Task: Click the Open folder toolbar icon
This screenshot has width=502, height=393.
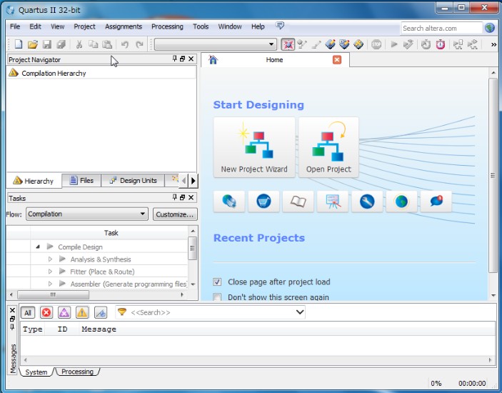Action: 33,44
